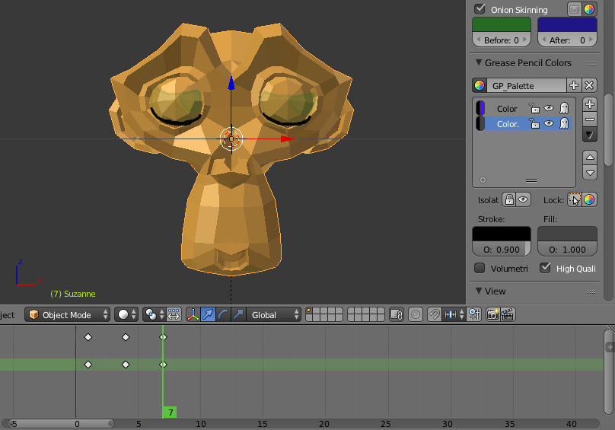Screen dimensions: 615x430
Task: Collapse Grease Pencil Colors panel
Action: click(479, 62)
